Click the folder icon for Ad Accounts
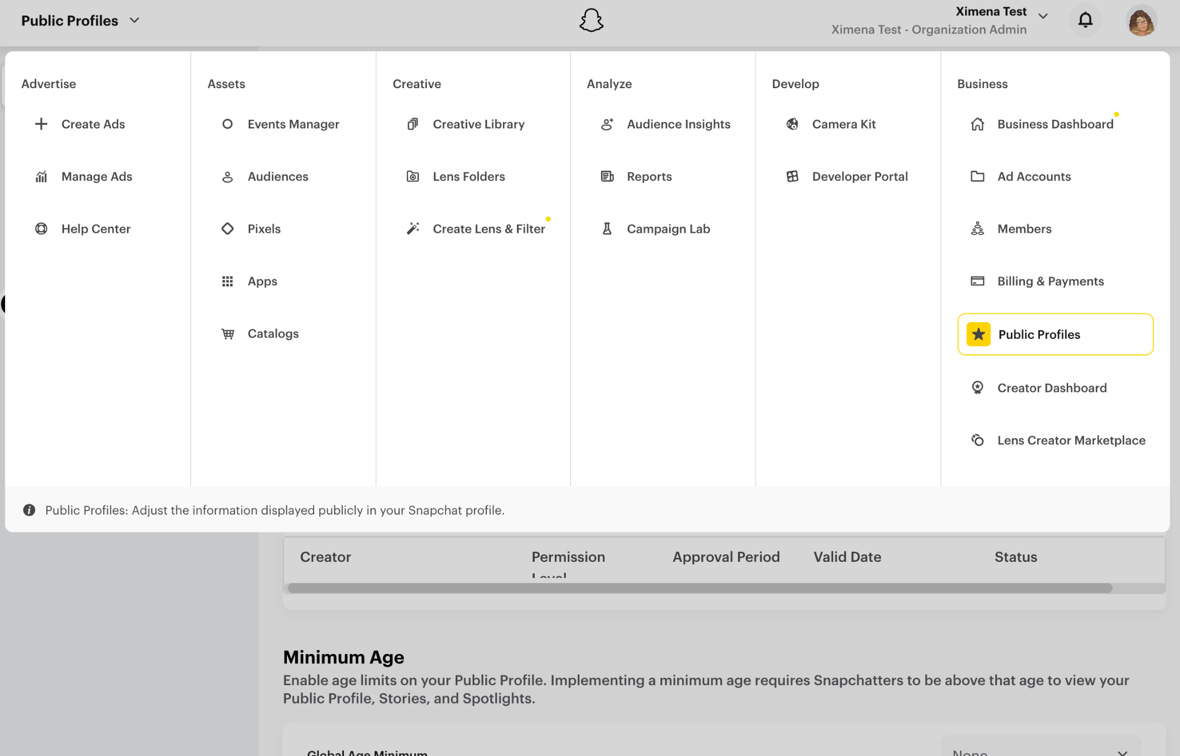Screen dimensions: 1180x756 (x=977, y=176)
